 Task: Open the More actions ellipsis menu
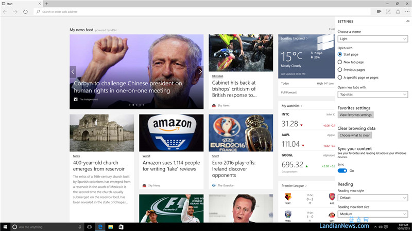click(x=407, y=12)
